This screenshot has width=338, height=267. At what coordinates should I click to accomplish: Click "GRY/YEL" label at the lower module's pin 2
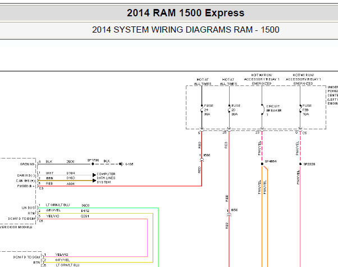(62, 260)
